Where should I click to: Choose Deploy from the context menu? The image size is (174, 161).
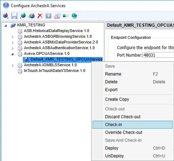point(133,148)
